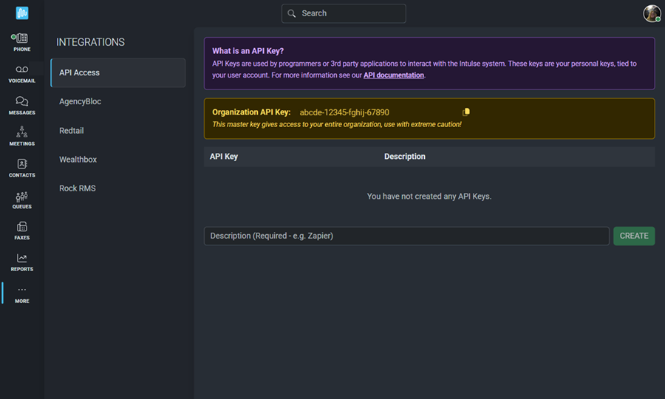Go to Messages via sidebar icon
The image size is (665, 399).
point(21,101)
